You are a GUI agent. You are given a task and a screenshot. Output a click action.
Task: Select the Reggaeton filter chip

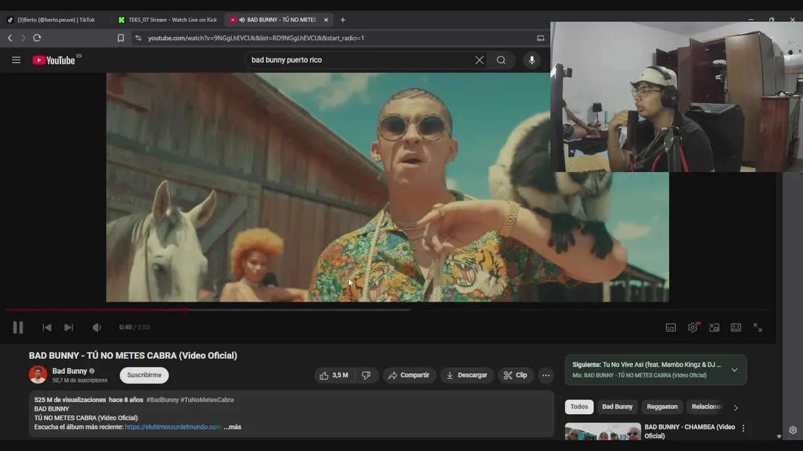coord(662,407)
